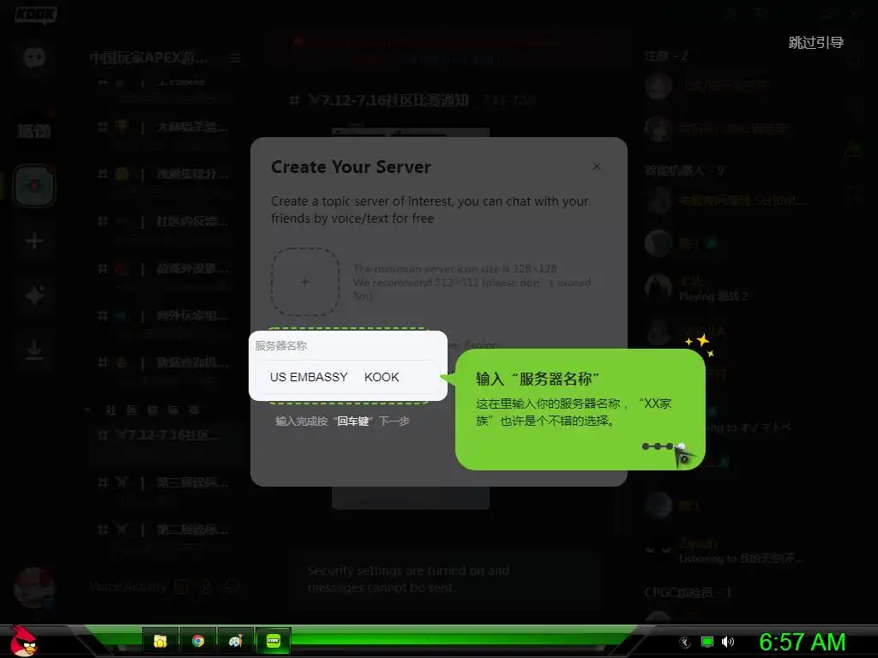Toggle the microphone mute icon
Screen dimensions: 878x658
207,587
